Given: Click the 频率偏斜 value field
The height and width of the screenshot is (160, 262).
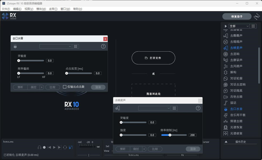Looking at the screenshot, I should (50, 73).
